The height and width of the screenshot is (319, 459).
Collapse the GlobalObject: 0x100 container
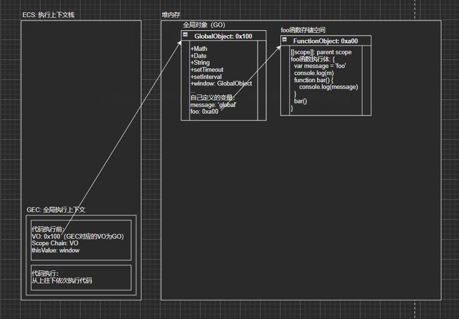coord(185,35)
